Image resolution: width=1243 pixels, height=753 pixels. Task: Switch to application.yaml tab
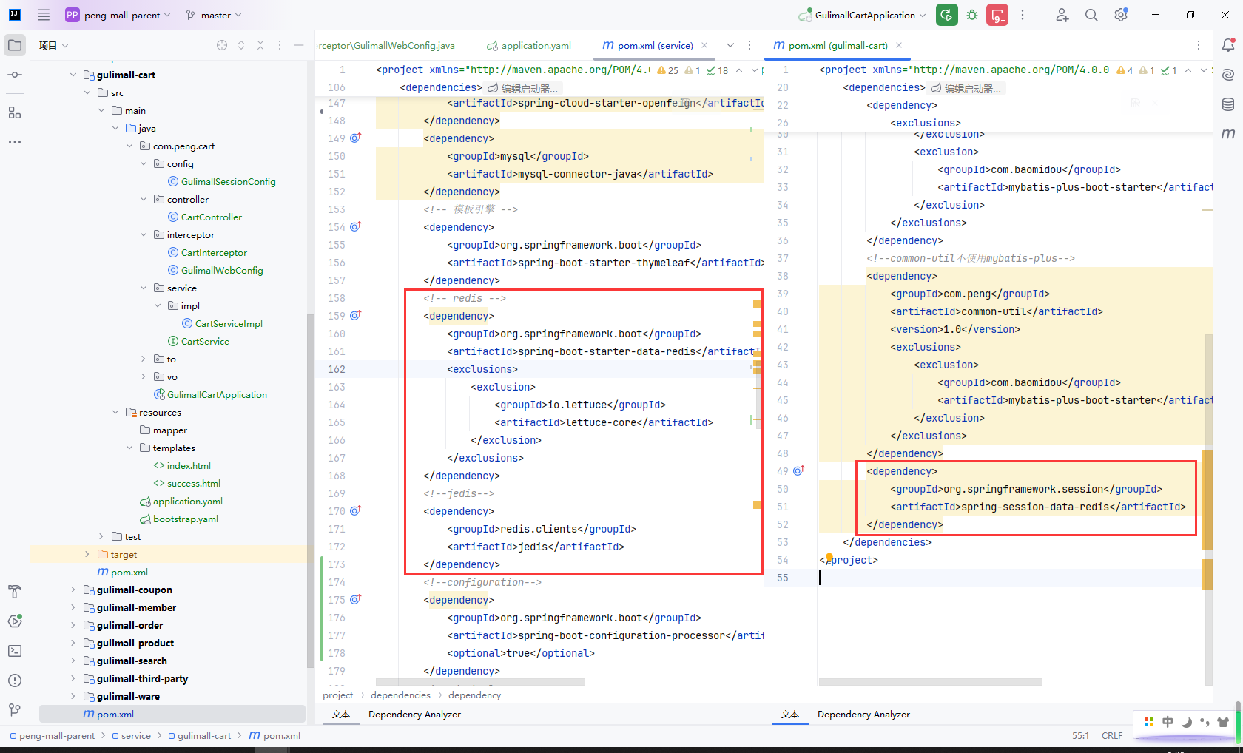click(529, 45)
